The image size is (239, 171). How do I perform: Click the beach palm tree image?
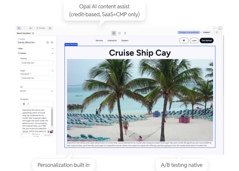(x=140, y=100)
